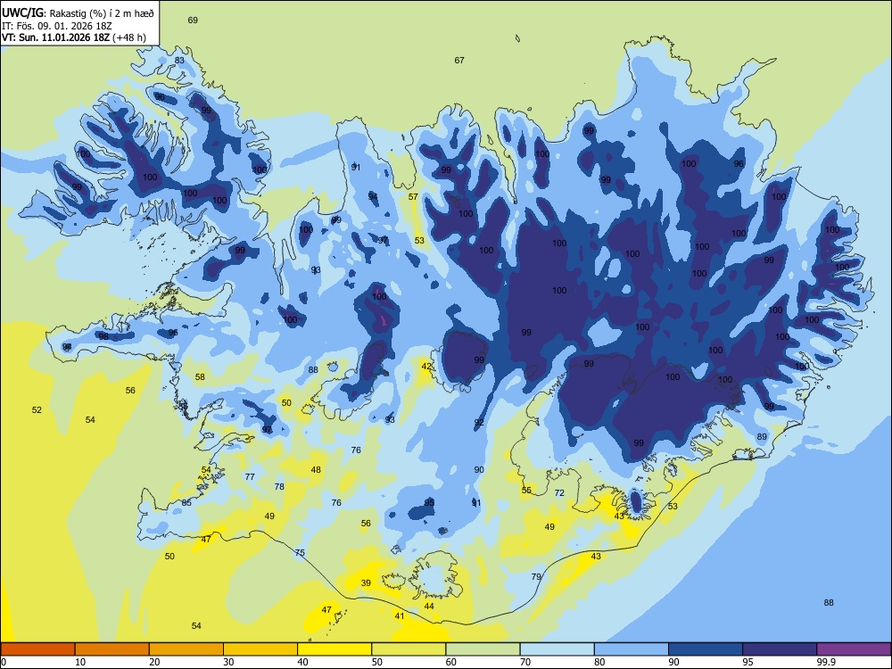This screenshot has width=892, height=669.
Task: Click the 10–20% orange legend swatch
Action: point(112,649)
